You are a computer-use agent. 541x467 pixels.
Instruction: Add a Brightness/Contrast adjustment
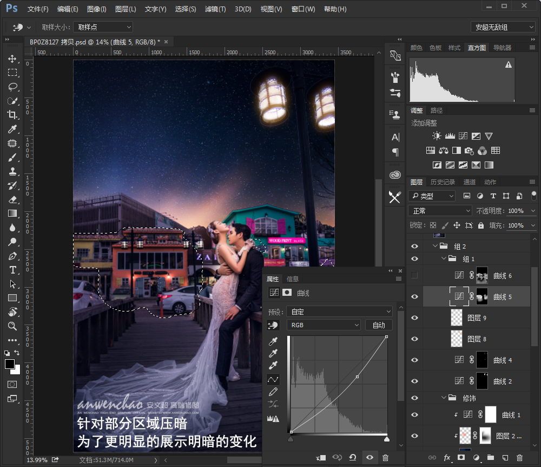coord(437,136)
